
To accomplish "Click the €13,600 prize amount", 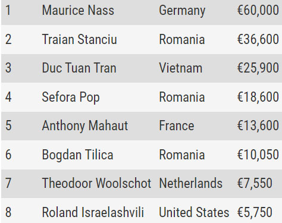I will pyautogui.click(x=258, y=125).
